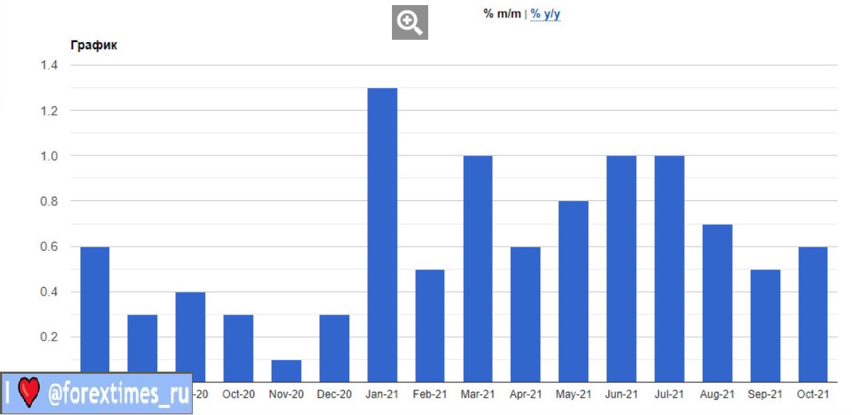Image resolution: width=852 pixels, height=415 pixels.
Task: Click the Feb-21 bar
Action: tap(430, 325)
